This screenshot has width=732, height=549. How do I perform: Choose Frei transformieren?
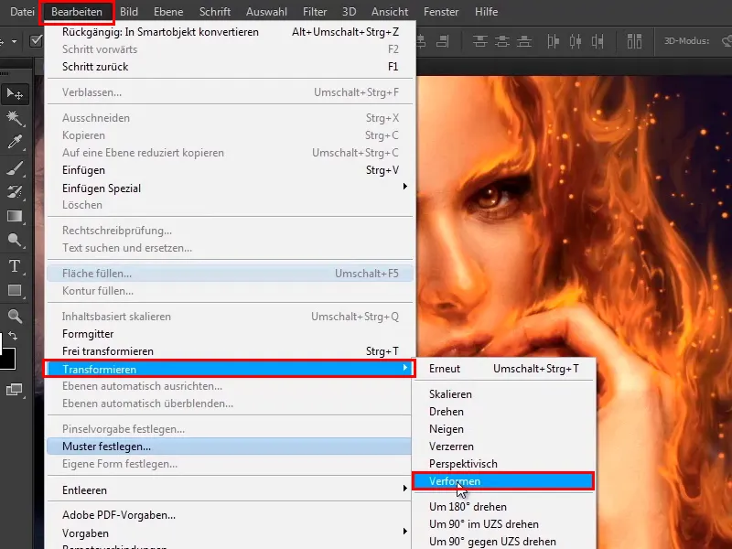(x=231, y=351)
